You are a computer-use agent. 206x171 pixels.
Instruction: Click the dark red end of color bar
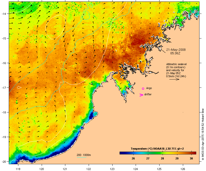coord(194,153)
